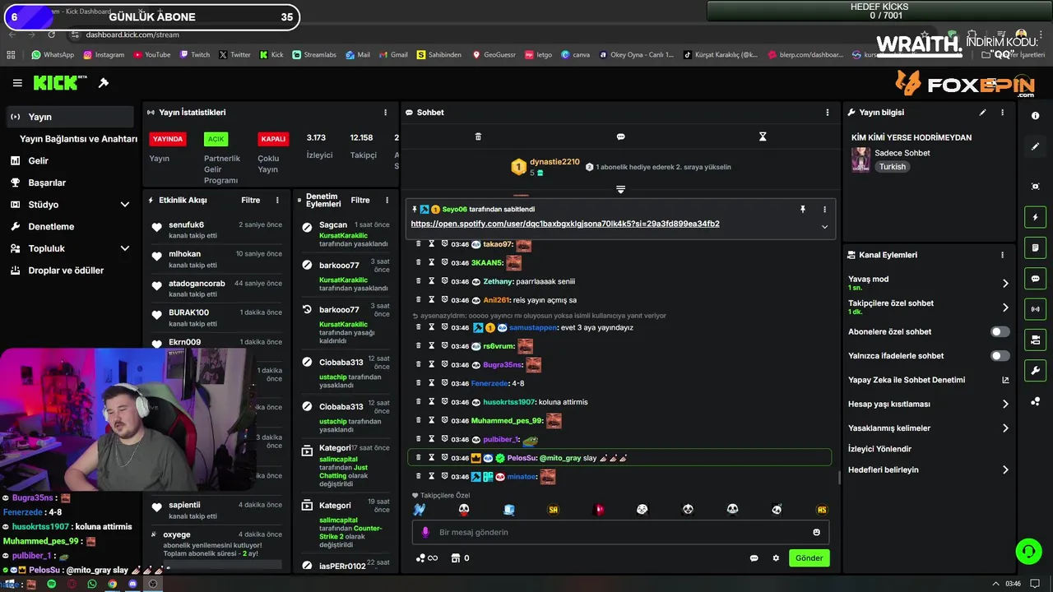
Task: Timeout Zethany using the hourglass icon
Action: point(431,281)
